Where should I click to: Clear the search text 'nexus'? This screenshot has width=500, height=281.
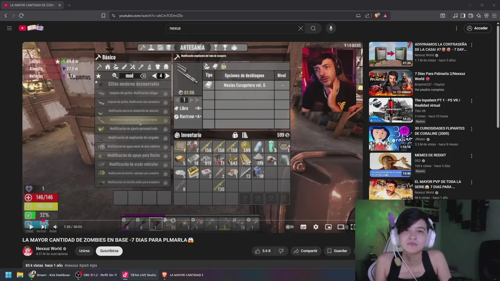click(x=301, y=28)
